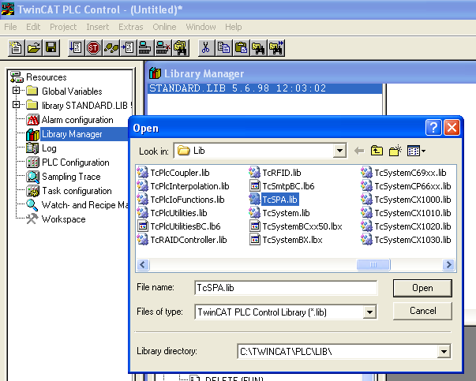Select Library Manager in Resources tree

coord(72,134)
